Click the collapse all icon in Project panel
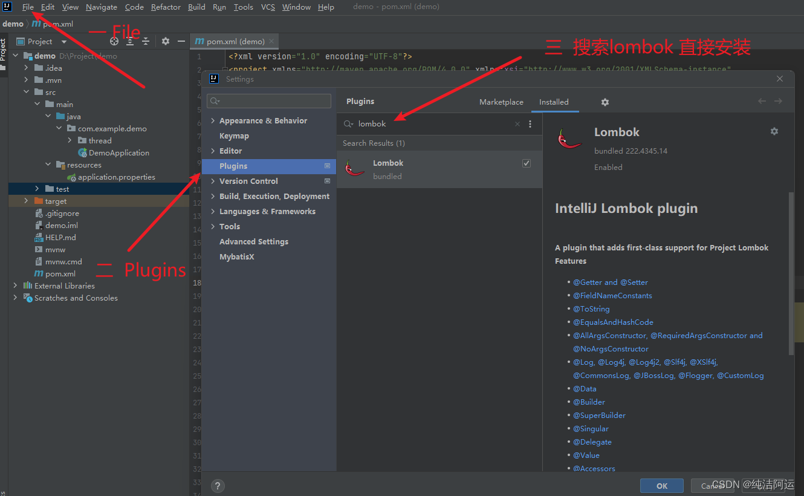This screenshot has width=804, height=496. [x=146, y=41]
